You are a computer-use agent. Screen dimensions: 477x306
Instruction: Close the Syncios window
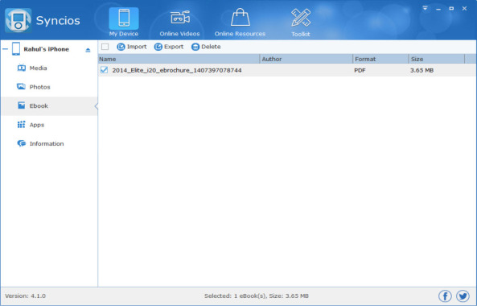[464, 9]
